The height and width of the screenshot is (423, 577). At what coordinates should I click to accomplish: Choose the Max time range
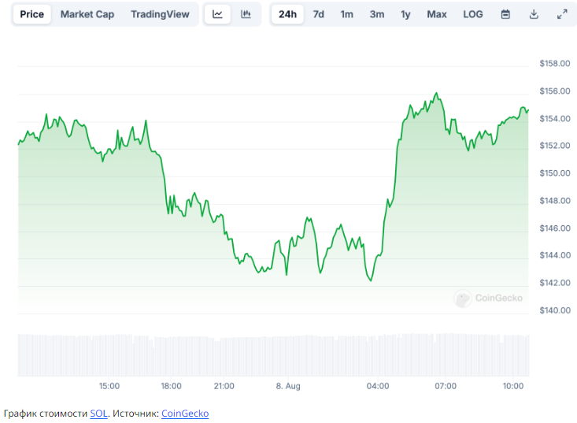(437, 14)
